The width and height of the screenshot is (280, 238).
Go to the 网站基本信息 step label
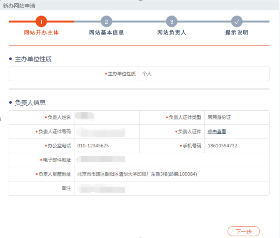(x=106, y=32)
